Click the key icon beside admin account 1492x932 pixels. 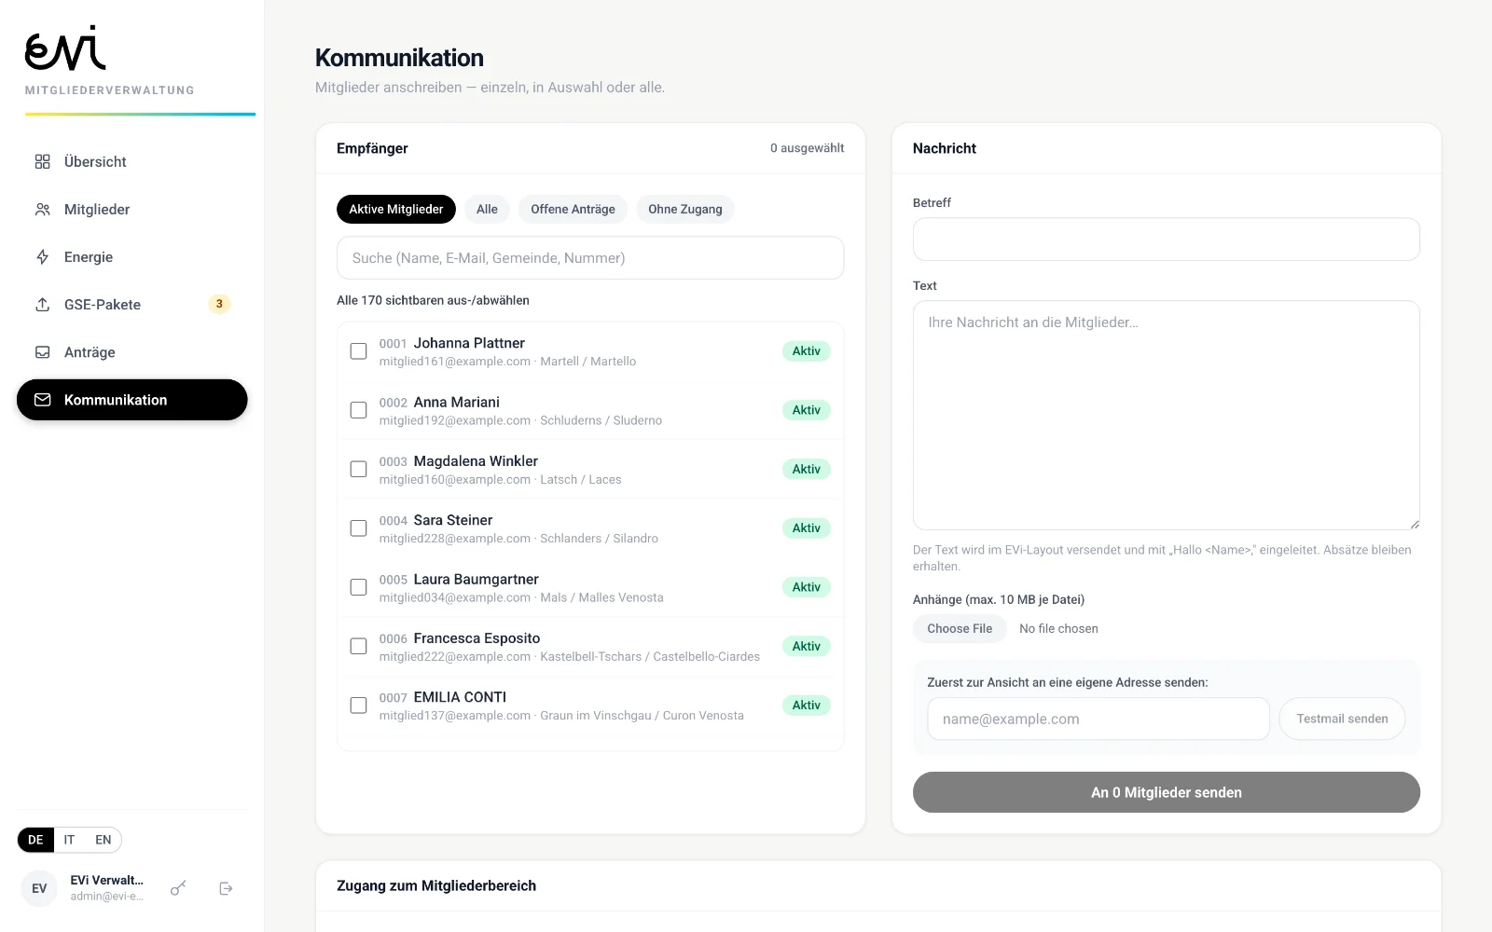[178, 888]
